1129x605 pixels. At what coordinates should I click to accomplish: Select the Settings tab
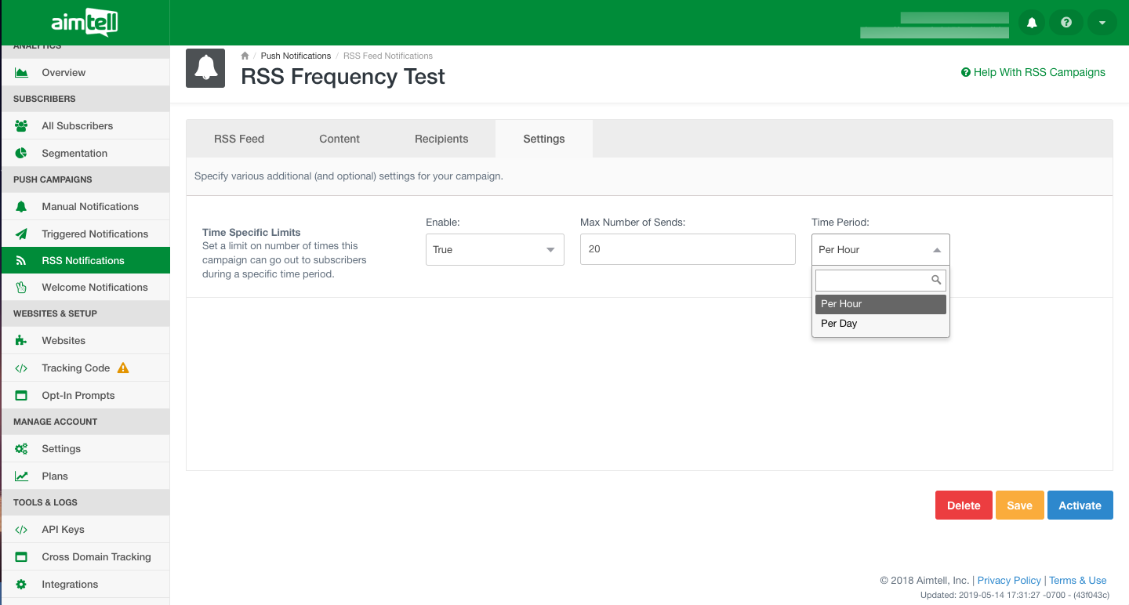point(544,139)
